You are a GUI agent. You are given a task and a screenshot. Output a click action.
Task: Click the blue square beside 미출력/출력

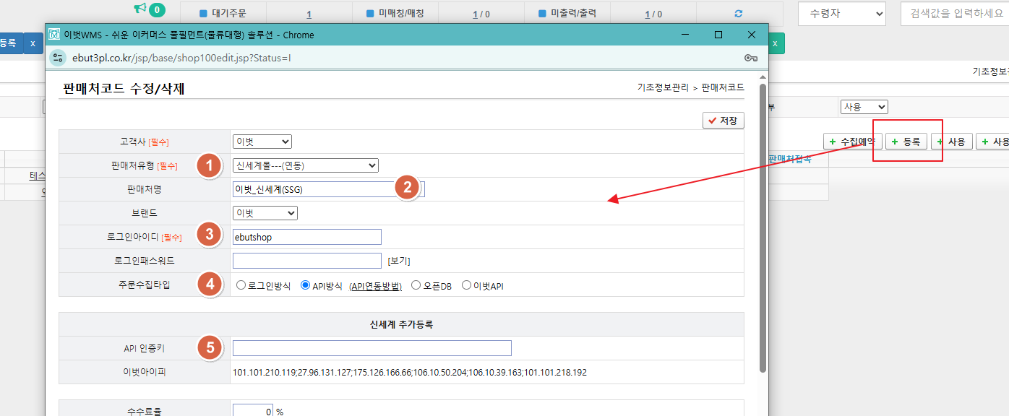542,13
